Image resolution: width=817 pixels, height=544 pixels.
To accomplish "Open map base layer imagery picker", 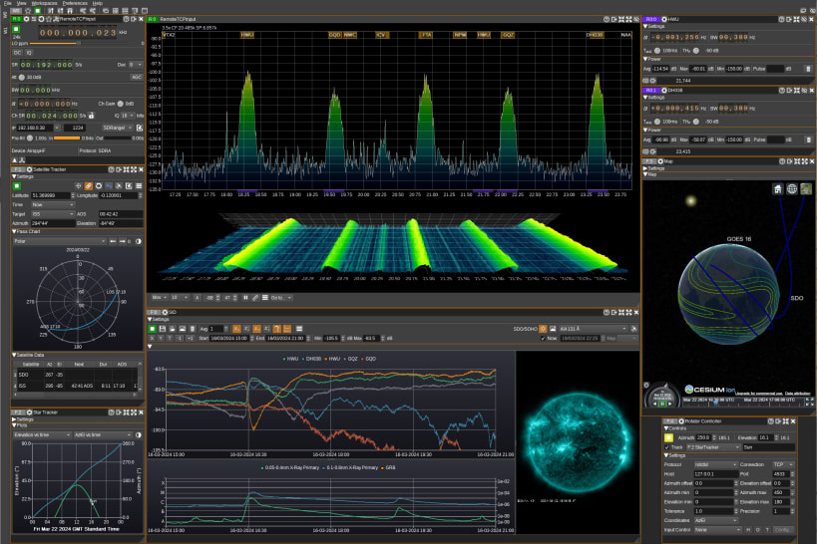I will (806, 188).
